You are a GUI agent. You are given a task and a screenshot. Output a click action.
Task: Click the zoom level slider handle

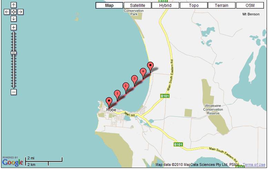tap(14, 53)
